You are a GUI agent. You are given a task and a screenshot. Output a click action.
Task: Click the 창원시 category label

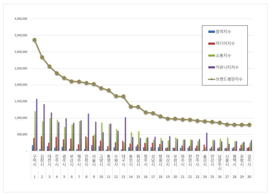pos(160,160)
